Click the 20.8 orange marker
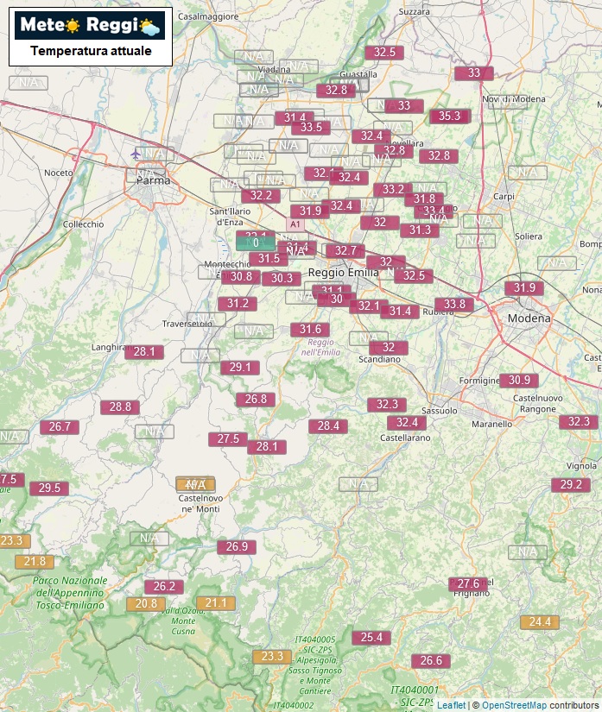Image resolution: width=602 pixels, height=712 pixels. (146, 603)
